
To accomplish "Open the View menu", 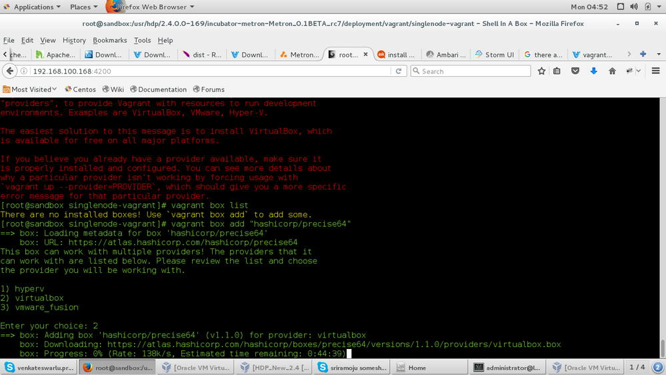I will coord(48,40).
